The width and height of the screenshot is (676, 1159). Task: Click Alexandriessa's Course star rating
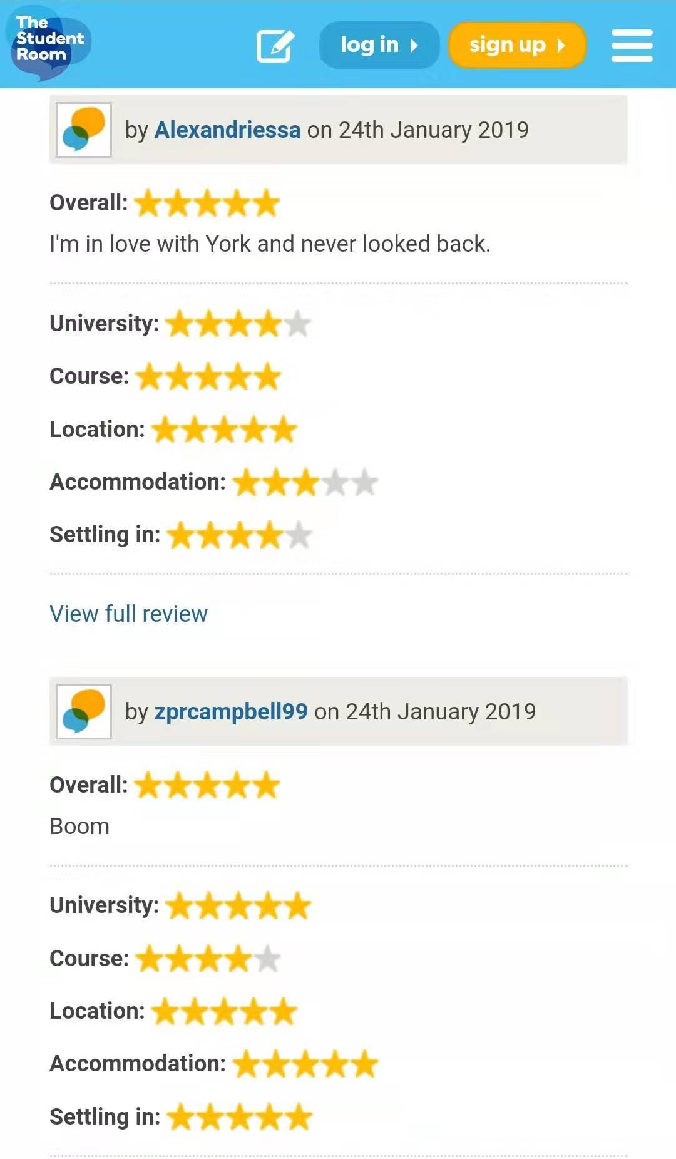point(208,377)
